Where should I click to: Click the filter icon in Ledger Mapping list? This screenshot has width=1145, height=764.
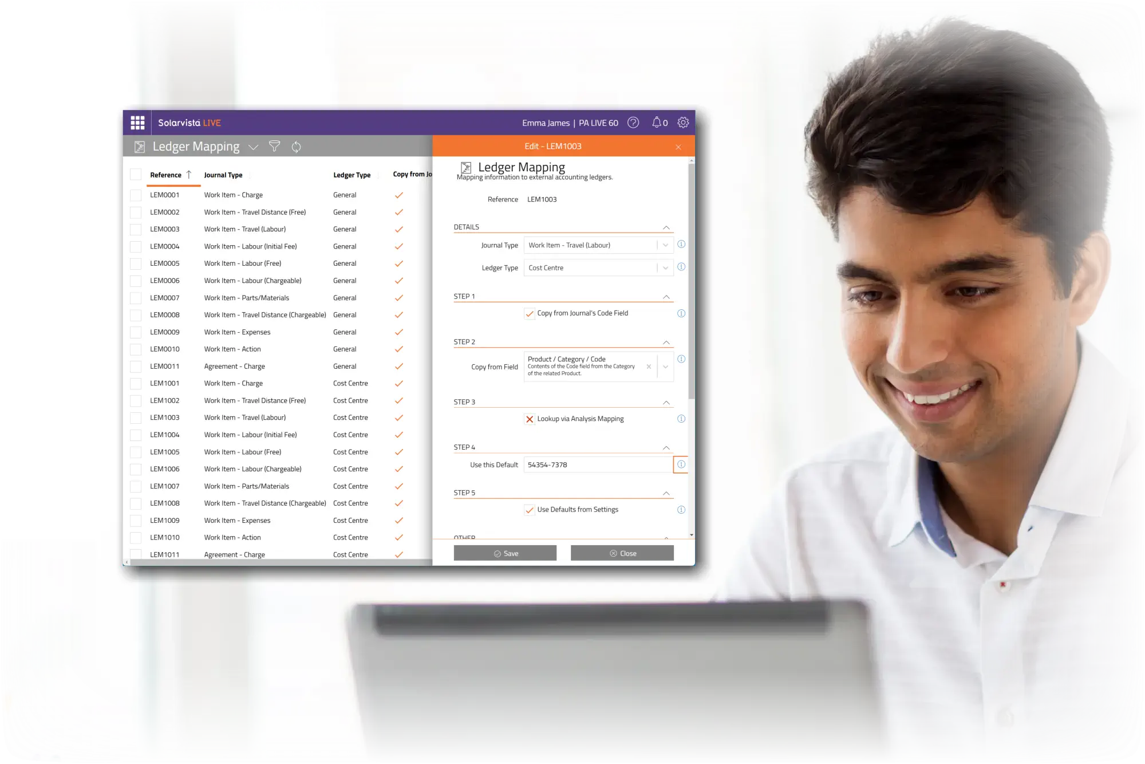click(274, 146)
